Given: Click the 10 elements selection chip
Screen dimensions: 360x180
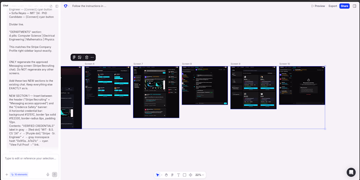Looking at the screenshot, I should click(x=19, y=174).
